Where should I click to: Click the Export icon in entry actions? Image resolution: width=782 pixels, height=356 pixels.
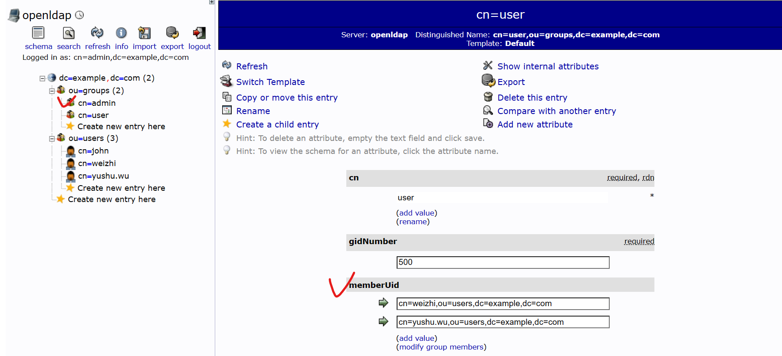(488, 81)
